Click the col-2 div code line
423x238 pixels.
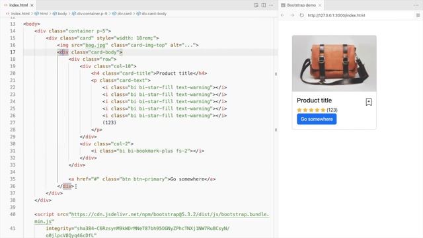(x=106, y=144)
